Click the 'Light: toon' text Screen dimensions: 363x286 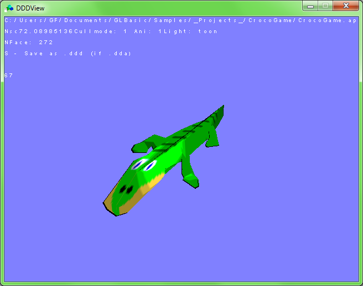click(x=190, y=31)
